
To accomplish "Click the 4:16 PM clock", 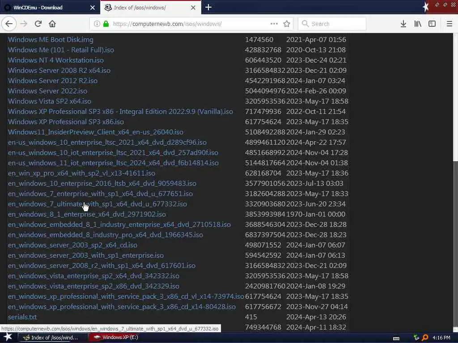I will (441, 338).
